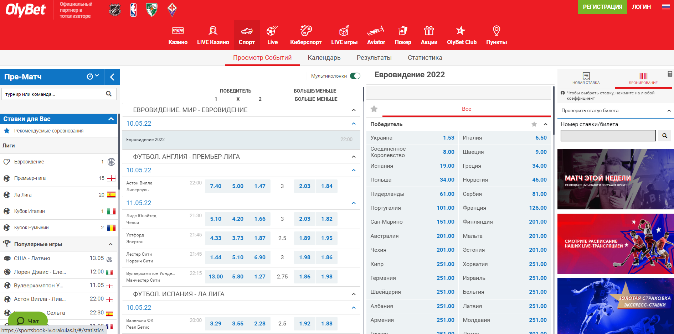Open OlyBet Club page
Screen dimensions: 674x334
tap(462, 36)
